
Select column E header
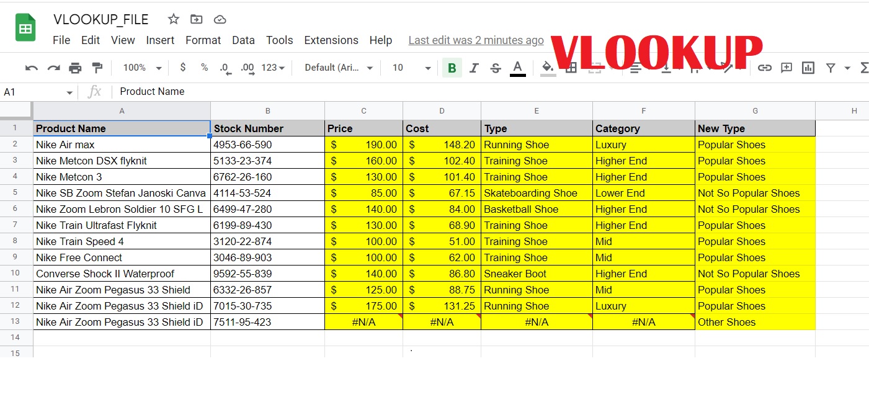tap(537, 111)
